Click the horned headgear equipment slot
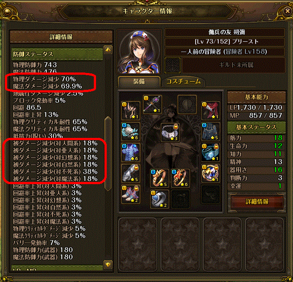This screenshot has width=293, height=282. coord(131,111)
